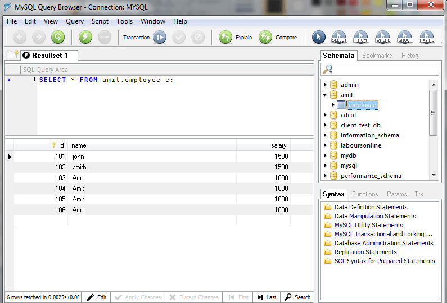Collapse the amit schema
This screenshot has height=303, width=447.
(325, 95)
